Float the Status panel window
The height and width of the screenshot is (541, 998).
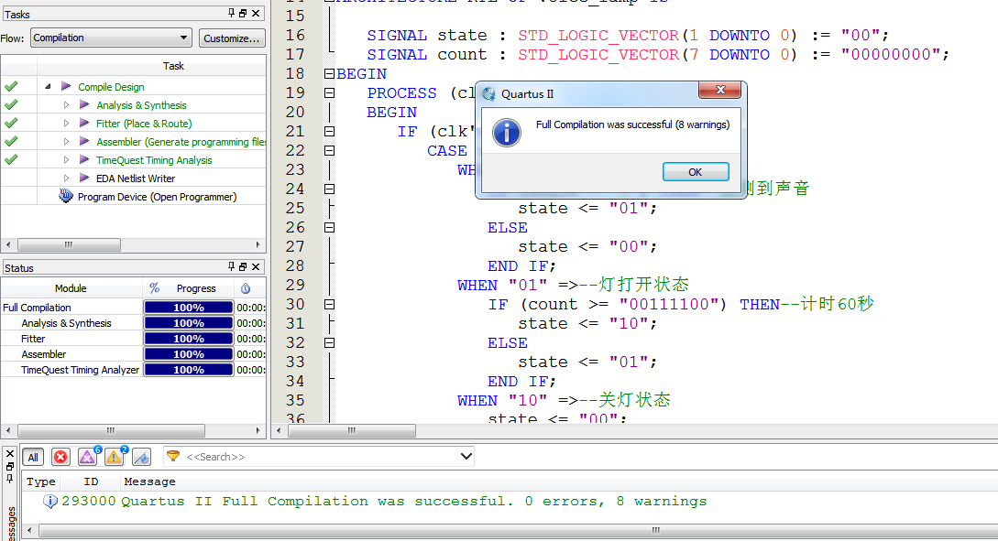point(243,268)
